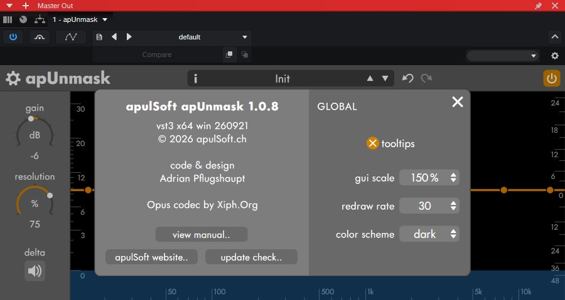Screen dimensions: 565x300
Task: Go to previous host preset
Action: [x=114, y=37]
